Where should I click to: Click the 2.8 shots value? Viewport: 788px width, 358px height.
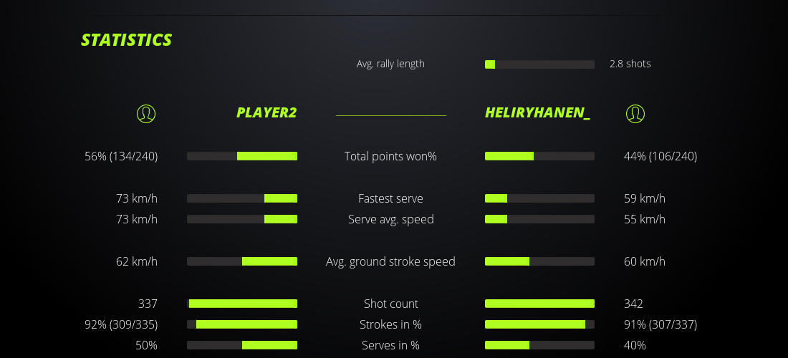pyautogui.click(x=630, y=64)
